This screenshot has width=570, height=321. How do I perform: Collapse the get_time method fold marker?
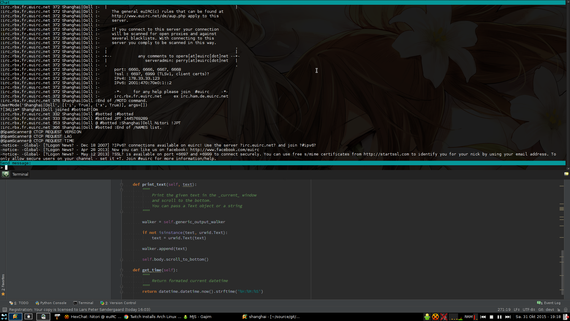[x=121, y=270]
